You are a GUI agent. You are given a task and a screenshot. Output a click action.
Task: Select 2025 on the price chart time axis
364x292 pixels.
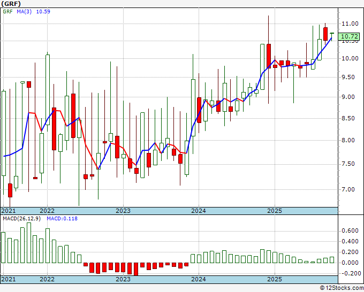(x=274, y=211)
